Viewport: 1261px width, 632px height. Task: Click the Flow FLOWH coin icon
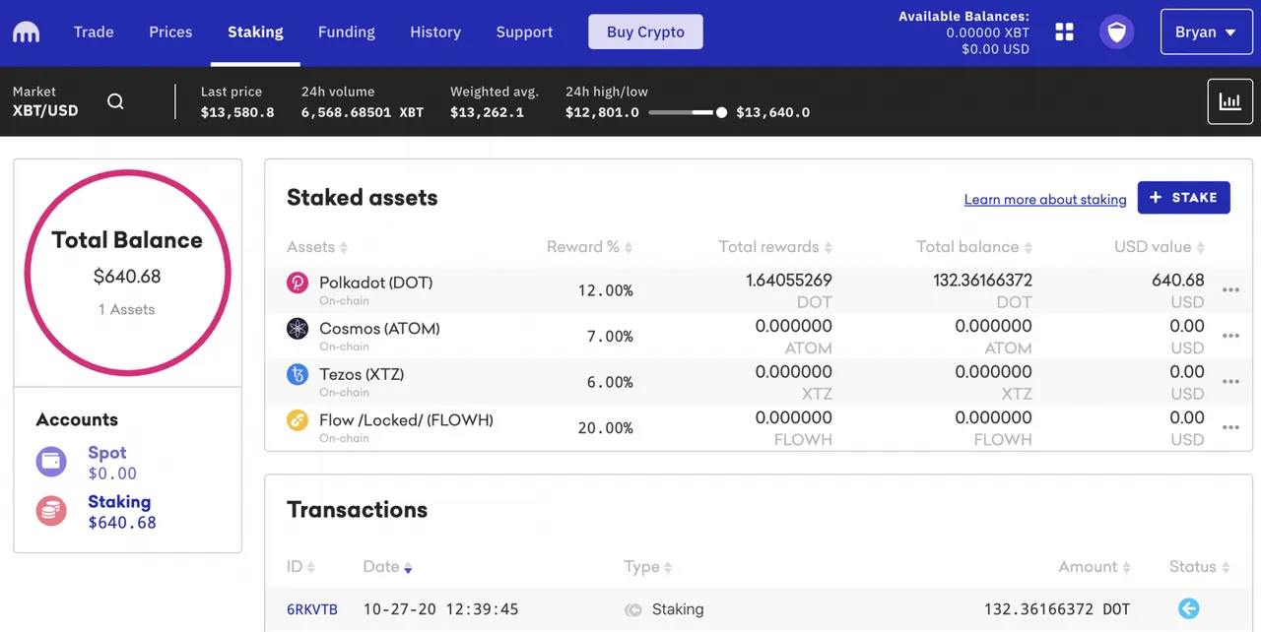click(298, 420)
